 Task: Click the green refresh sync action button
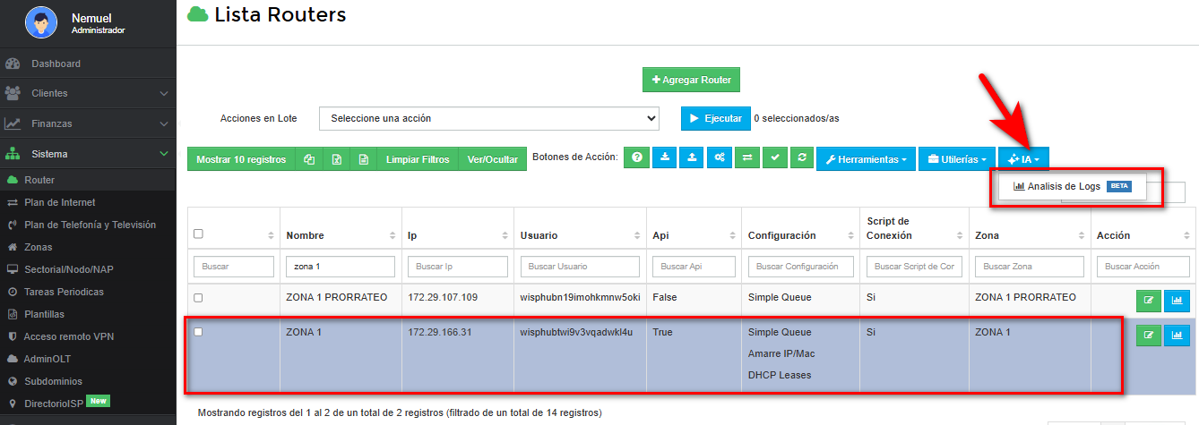coord(802,158)
